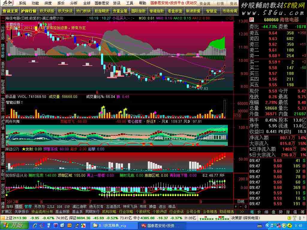Click the 决策家(深圳电信) server label
Screen dimensions: 307x230
[x=246, y=218]
